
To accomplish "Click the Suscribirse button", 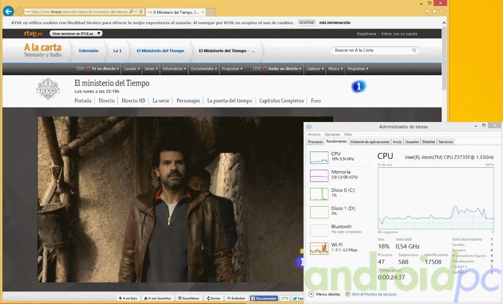I will [189, 298].
